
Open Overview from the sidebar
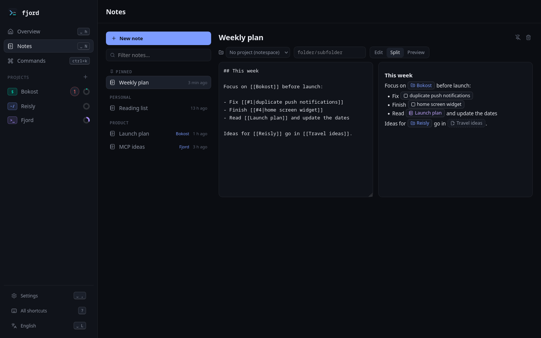pyautogui.click(x=48, y=32)
